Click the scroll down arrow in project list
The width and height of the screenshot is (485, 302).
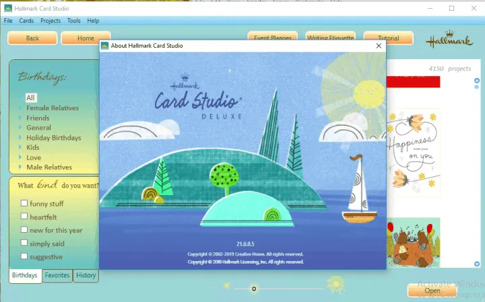tap(477, 264)
